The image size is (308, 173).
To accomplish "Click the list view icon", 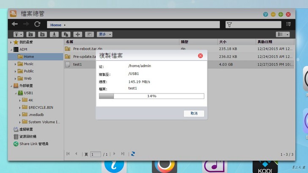I will [x=280, y=35].
